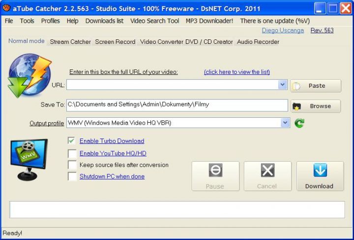Screen dimensions: 354x240
Task: Click the Download button label
Action: pos(319,186)
